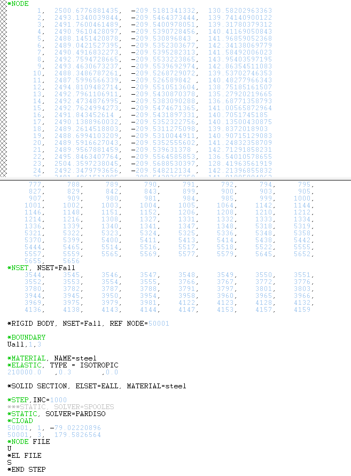Click the REF NODE value 50001
The image size is (351, 476).
159,324
